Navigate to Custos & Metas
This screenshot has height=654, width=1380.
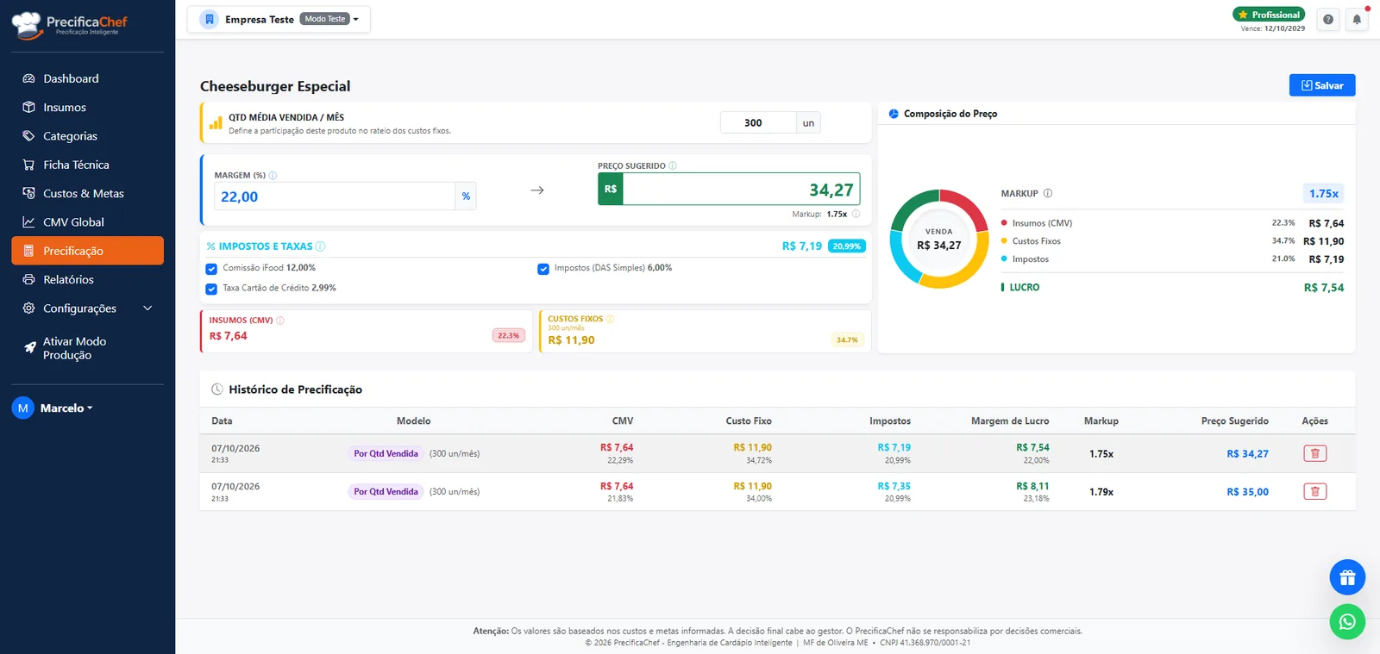click(87, 193)
